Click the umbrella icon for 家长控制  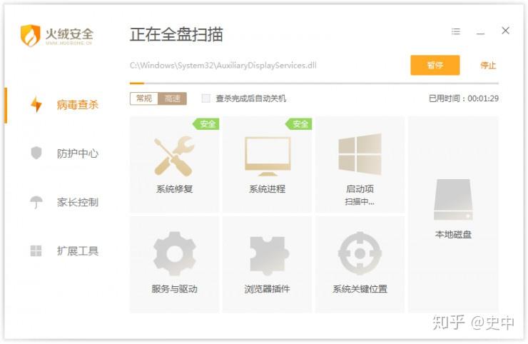(x=36, y=202)
